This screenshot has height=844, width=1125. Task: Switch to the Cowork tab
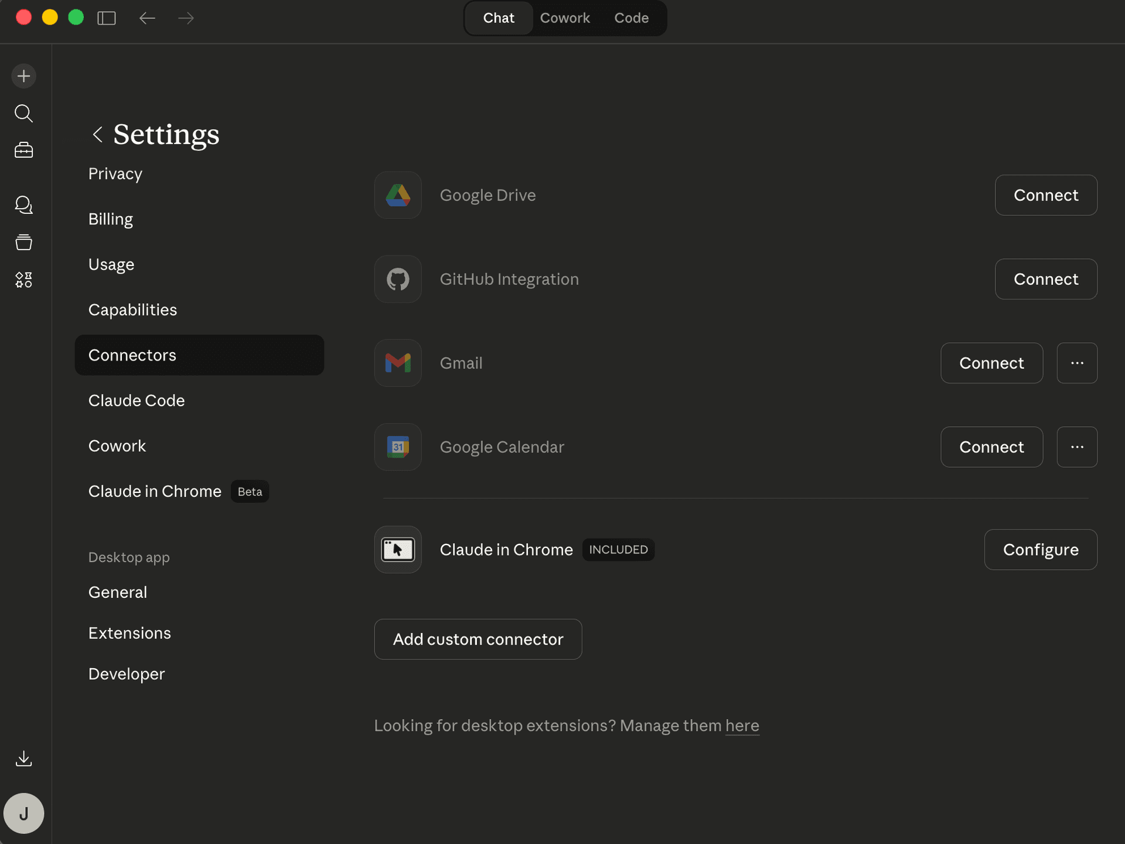565,18
